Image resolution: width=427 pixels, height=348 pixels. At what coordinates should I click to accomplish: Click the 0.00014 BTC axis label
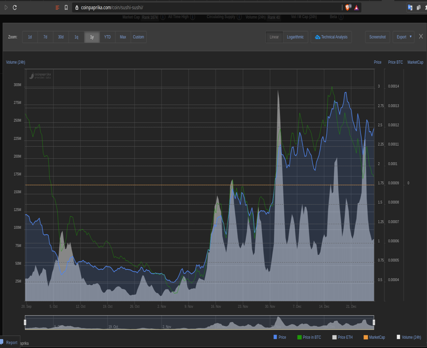(394, 86)
